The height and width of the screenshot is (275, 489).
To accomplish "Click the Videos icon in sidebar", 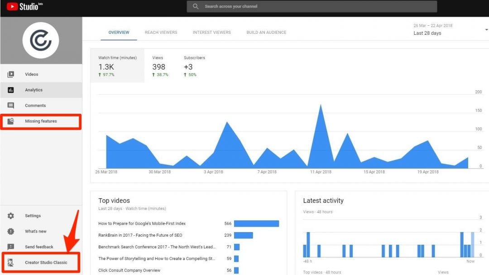I will pos(11,75).
